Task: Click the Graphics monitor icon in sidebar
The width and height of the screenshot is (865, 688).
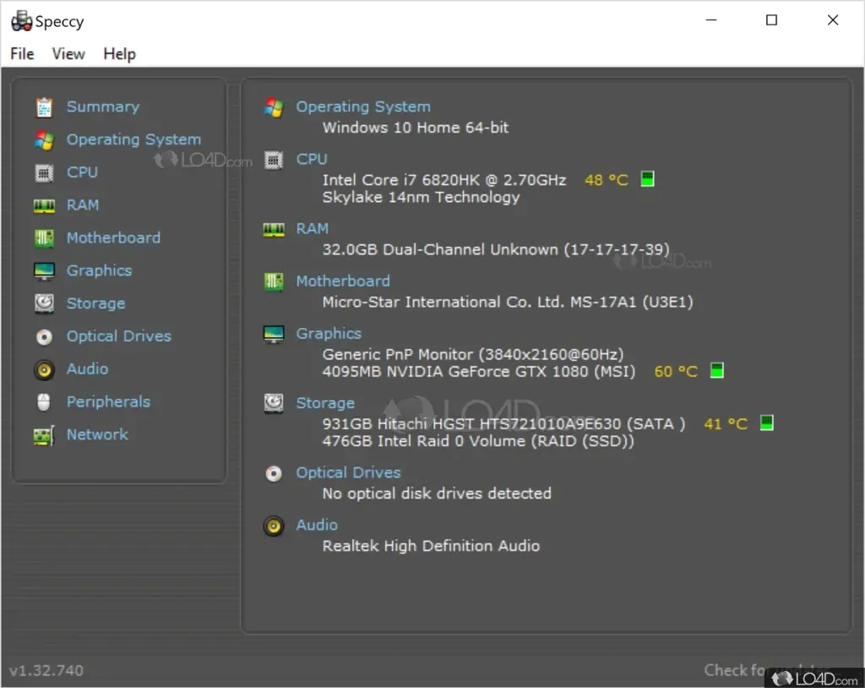Action: pos(44,271)
